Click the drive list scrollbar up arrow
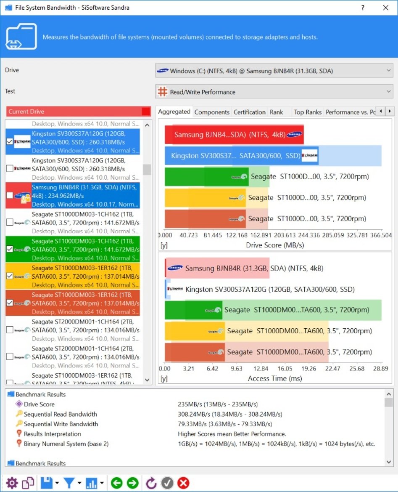398x492 pixels. tap(147, 125)
